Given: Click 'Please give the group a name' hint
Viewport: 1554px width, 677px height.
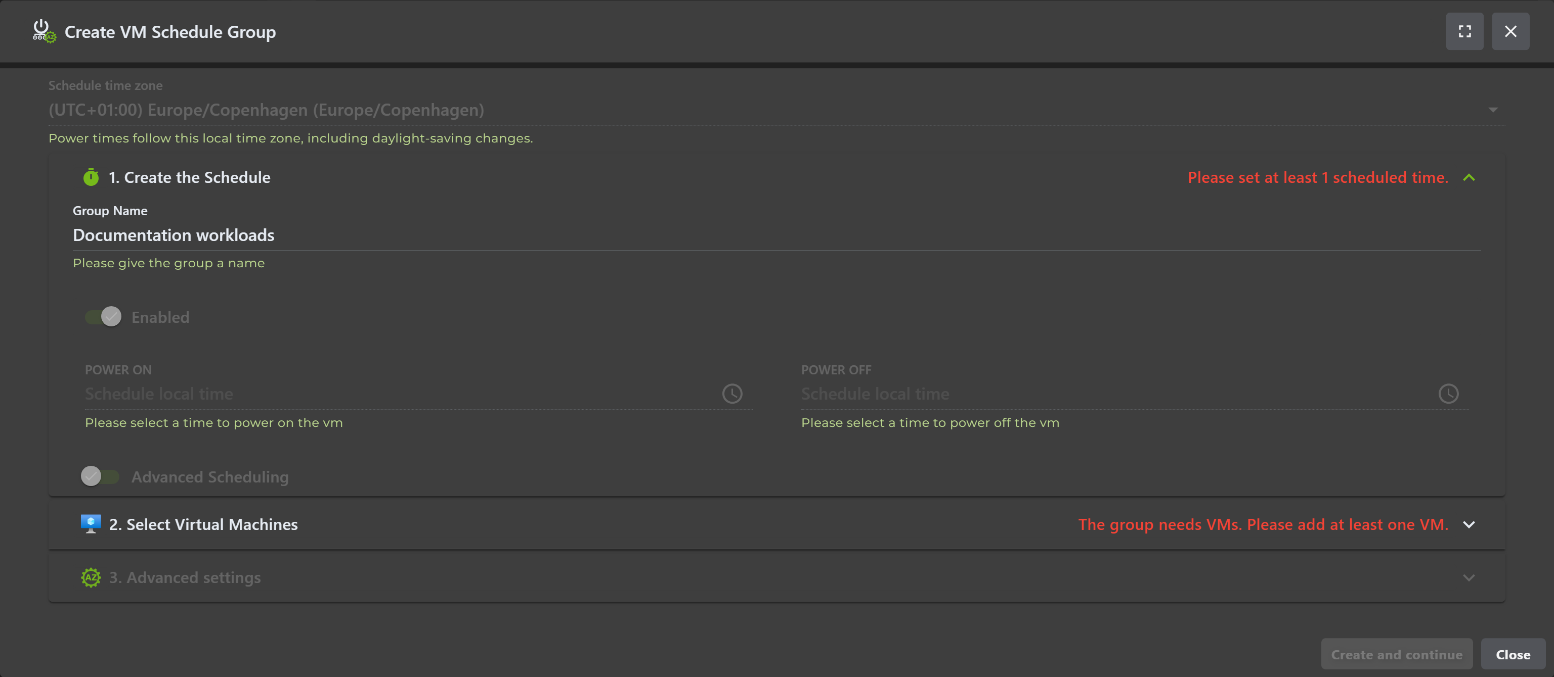Looking at the screenshot, I should pos(169,263).
